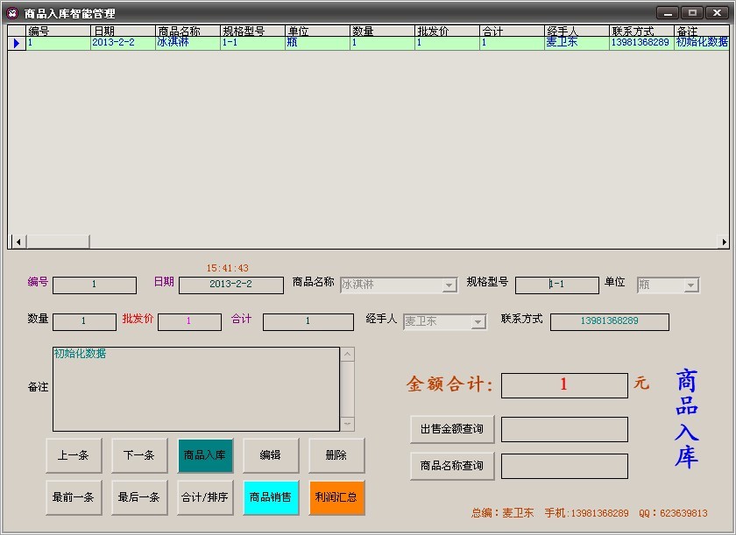Select the grid cell 1-1
The height and width of the screenshot is (535, 736).
click(252, 43)
